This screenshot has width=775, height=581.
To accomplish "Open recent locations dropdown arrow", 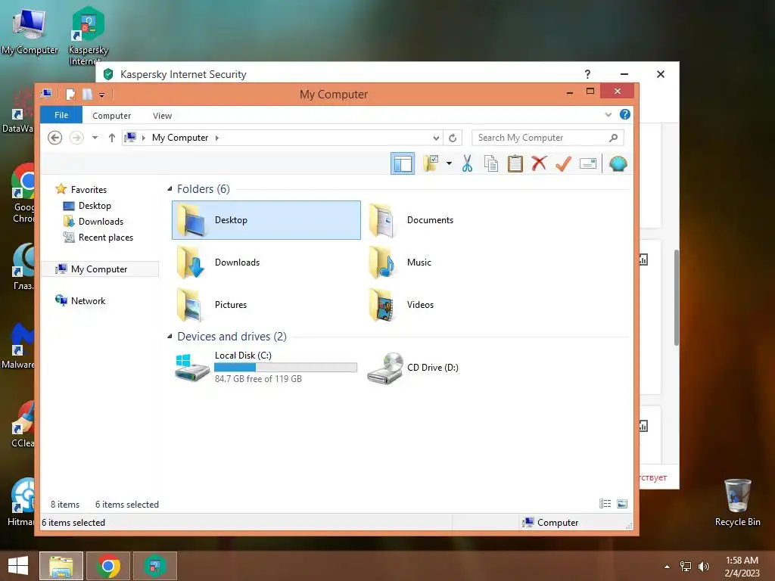I will (95, 138).
